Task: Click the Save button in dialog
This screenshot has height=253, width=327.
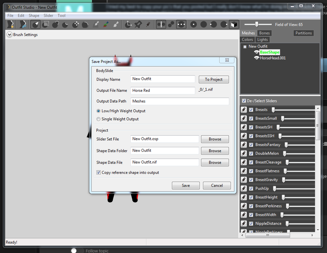Action: (186, 186)
